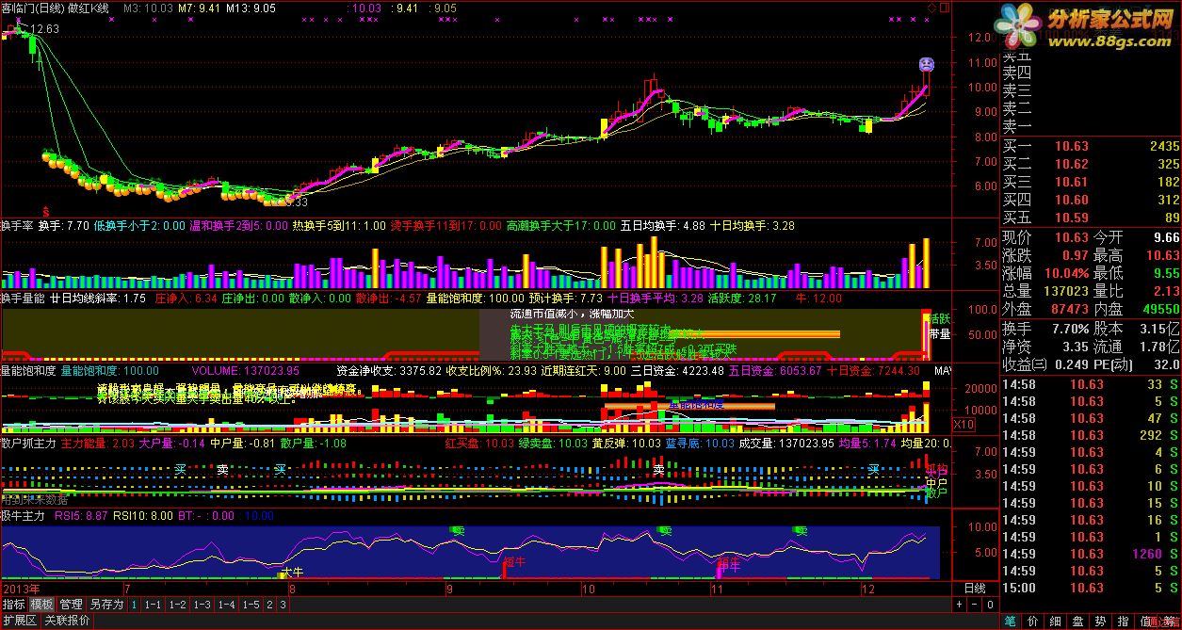The width and height of the screenshot is (1182, 630).
Task: Switch quote panel to 盘 view
Action: point(1077,621)
